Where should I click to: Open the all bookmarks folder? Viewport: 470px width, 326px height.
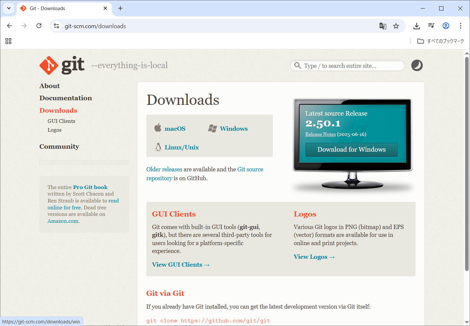click(x=440, y=41)
